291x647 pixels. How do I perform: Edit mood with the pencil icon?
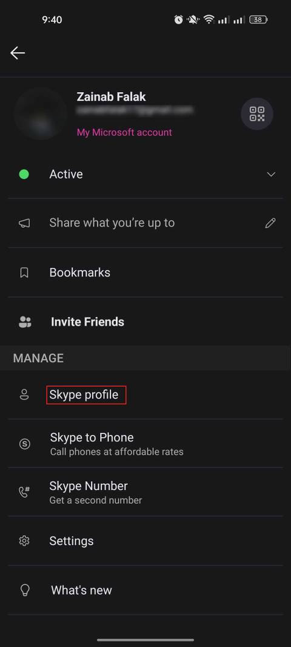click(x=270, y=223)
